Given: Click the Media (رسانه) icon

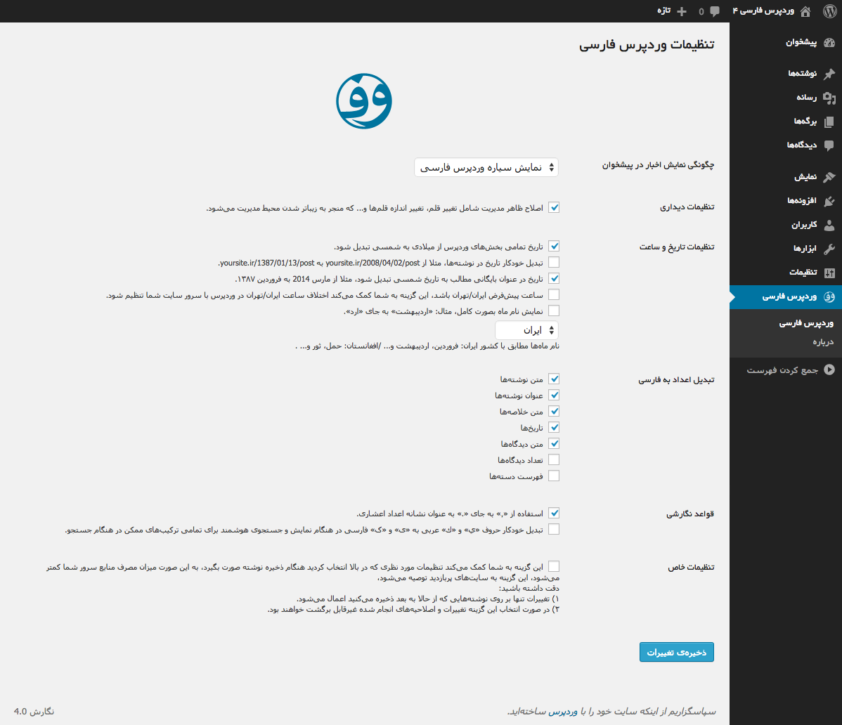Looking at the screenshot, I should pos(829,98).
